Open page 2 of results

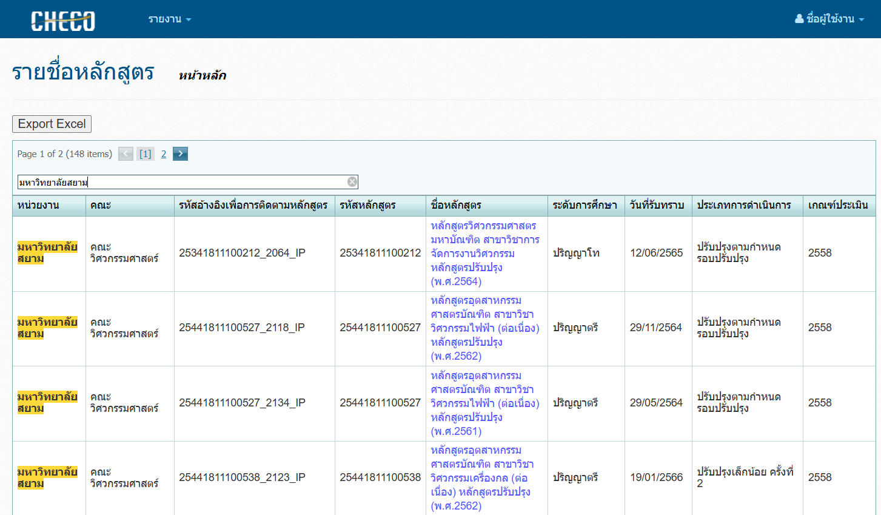tap(164, 154)
